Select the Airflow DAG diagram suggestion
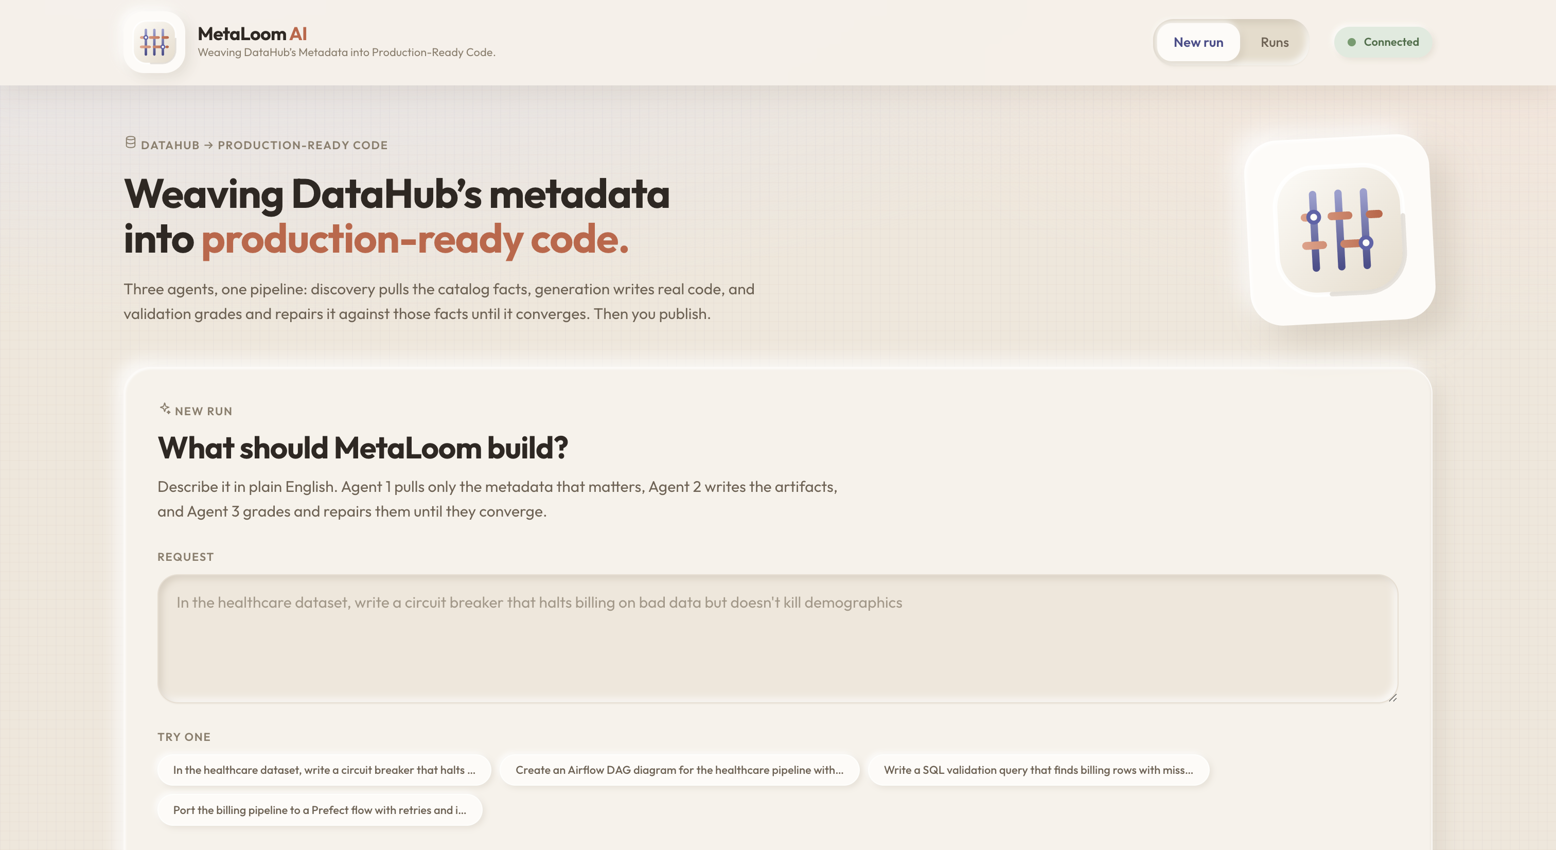 (680, 770)
